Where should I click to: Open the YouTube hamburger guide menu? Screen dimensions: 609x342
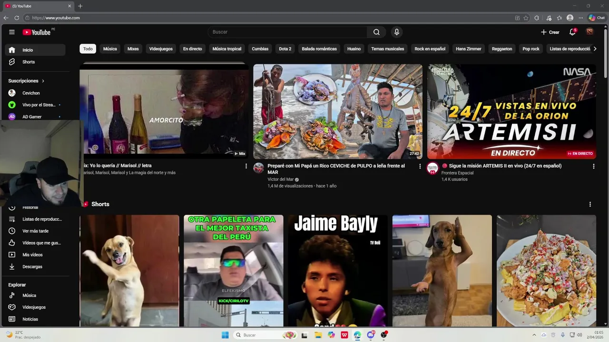tap(12, 32)
